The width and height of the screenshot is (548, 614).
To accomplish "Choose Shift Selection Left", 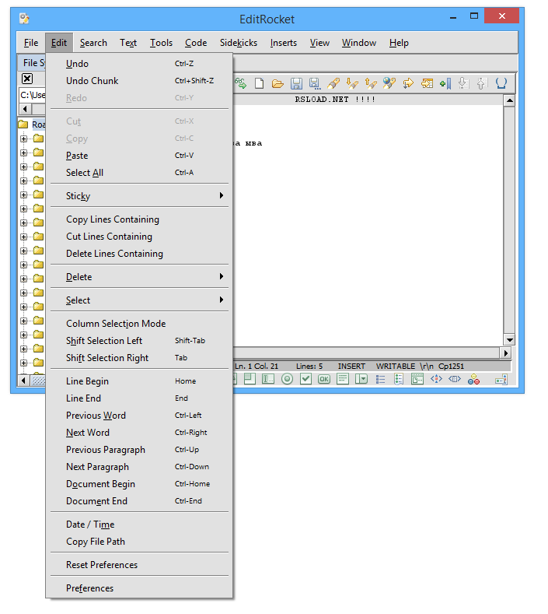I will click(x=139, y=341).
